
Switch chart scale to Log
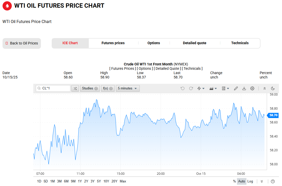(x=250, y=181)
